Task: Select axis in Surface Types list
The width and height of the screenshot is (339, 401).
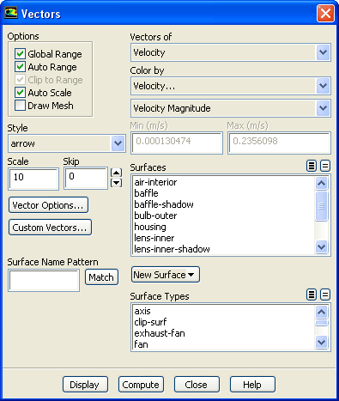Action: pos(223,311)
